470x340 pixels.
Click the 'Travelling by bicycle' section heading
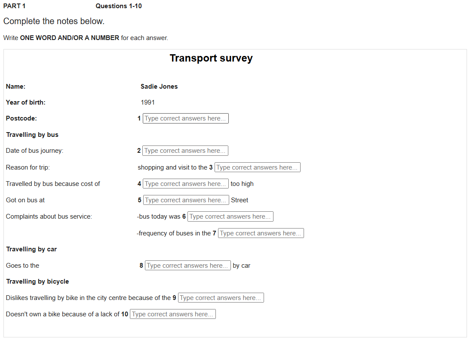(37, 281)
